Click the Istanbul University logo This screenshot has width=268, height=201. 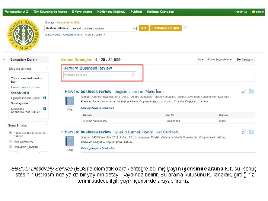coord(23,35)
